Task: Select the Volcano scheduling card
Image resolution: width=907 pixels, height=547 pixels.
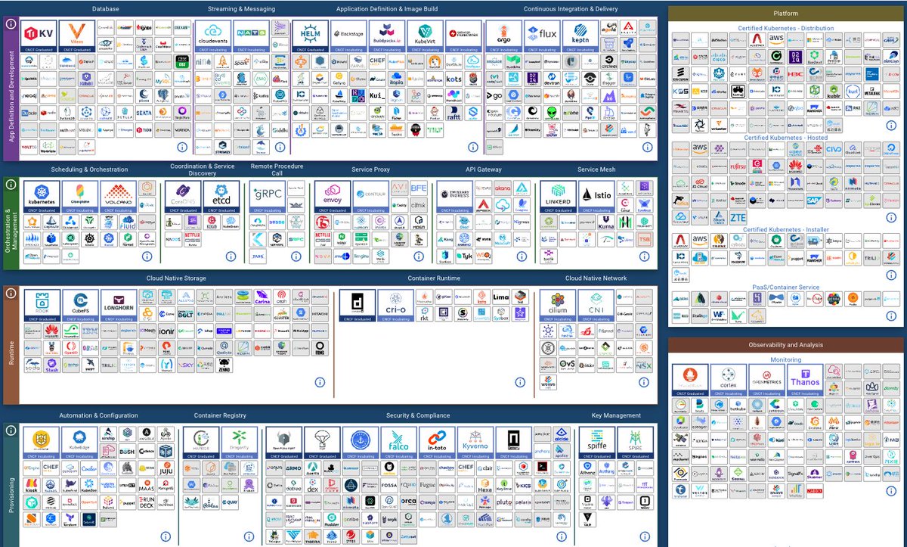Action: click(116, 197)
